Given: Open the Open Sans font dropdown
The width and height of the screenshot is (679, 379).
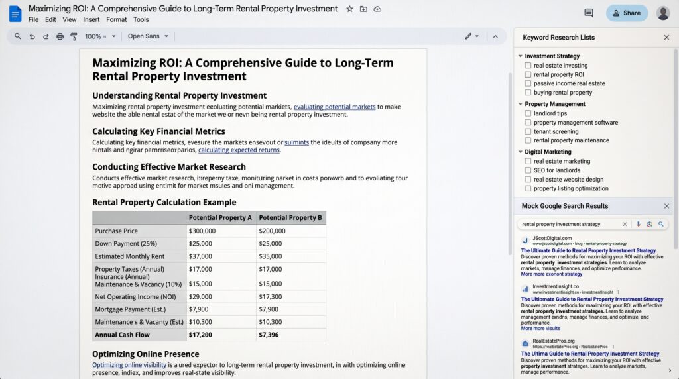Looking at the screenshot, I should [x=148, y=36].
